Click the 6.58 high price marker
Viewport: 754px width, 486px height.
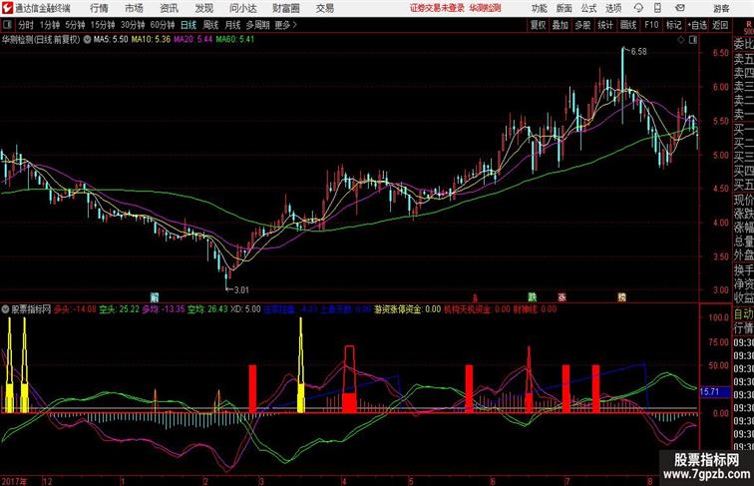pos(638,52)
